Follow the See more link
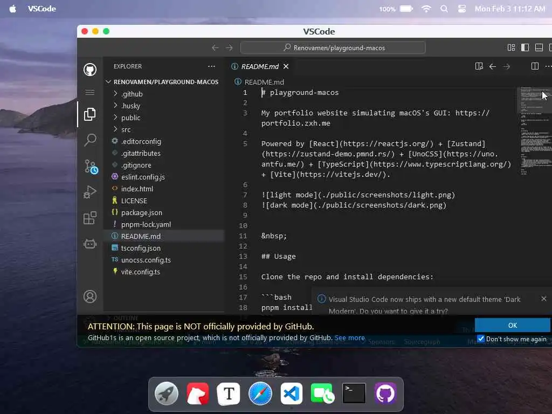Screen dimensions: 552x414 pyautogui.click(x=349, y=337)
